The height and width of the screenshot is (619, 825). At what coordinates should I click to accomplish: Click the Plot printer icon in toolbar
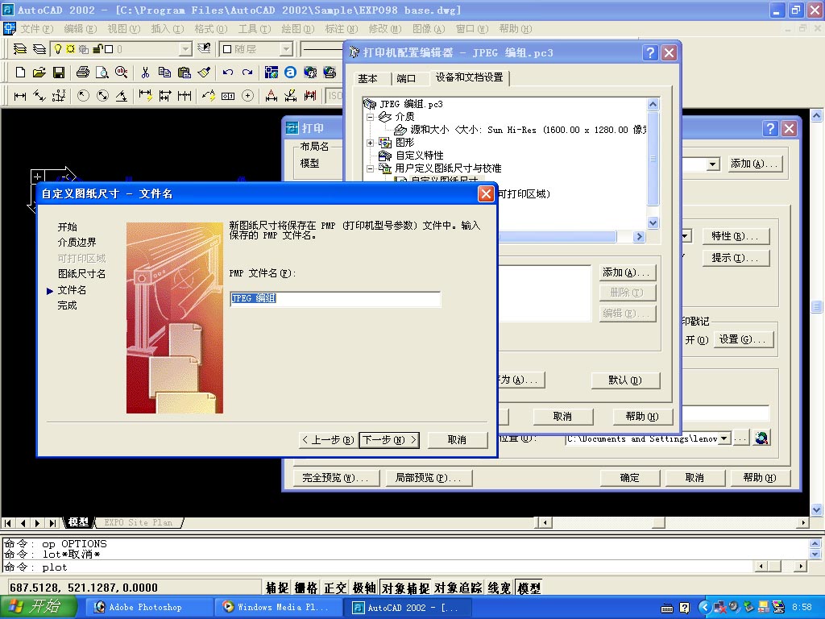tap(83, 72)
